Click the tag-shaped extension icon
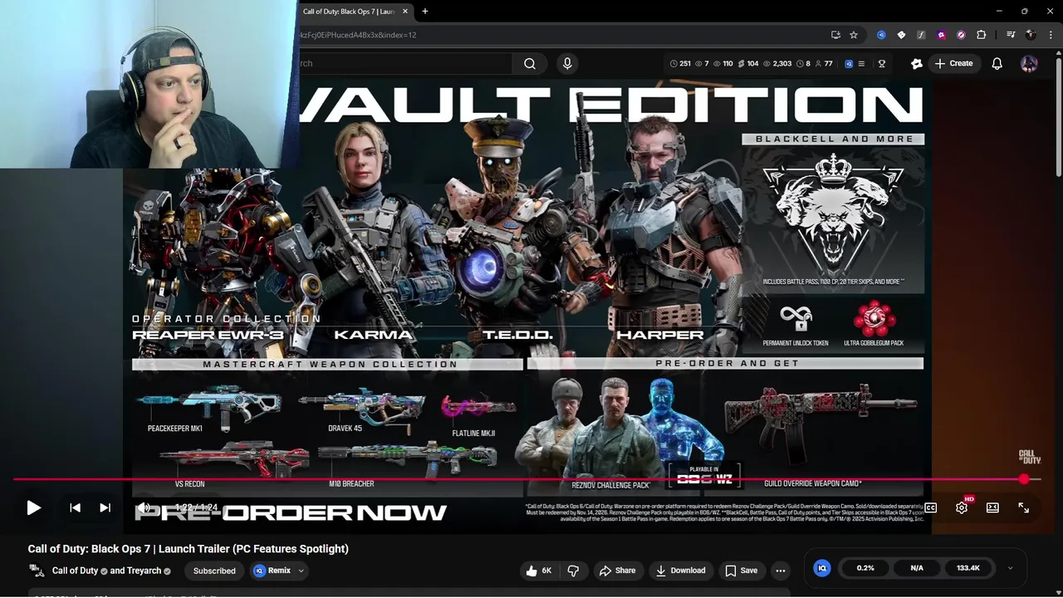 901,35
